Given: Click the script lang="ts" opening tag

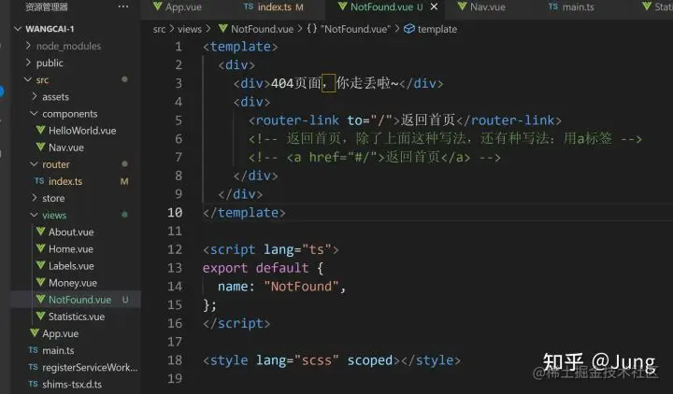Looking at the screenshot, I should (x=270, y=249).
